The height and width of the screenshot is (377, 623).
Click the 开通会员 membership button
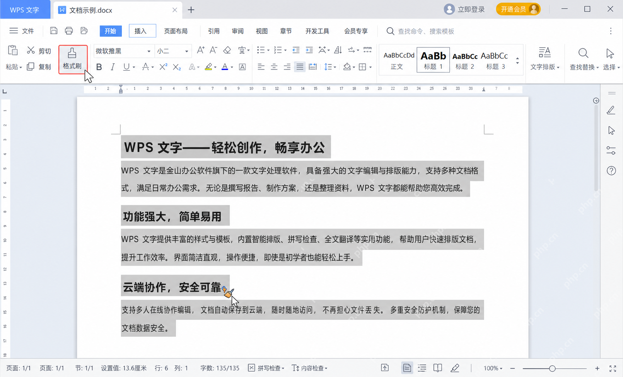tap(518, 9)
